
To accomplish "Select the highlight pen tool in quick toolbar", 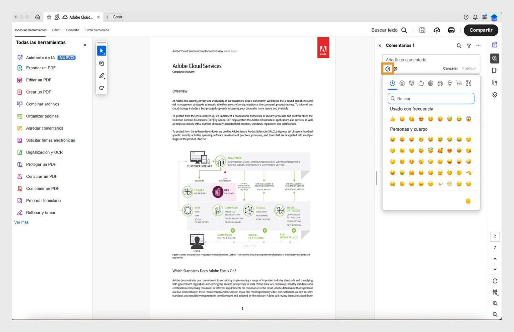I will click(101, 76).
